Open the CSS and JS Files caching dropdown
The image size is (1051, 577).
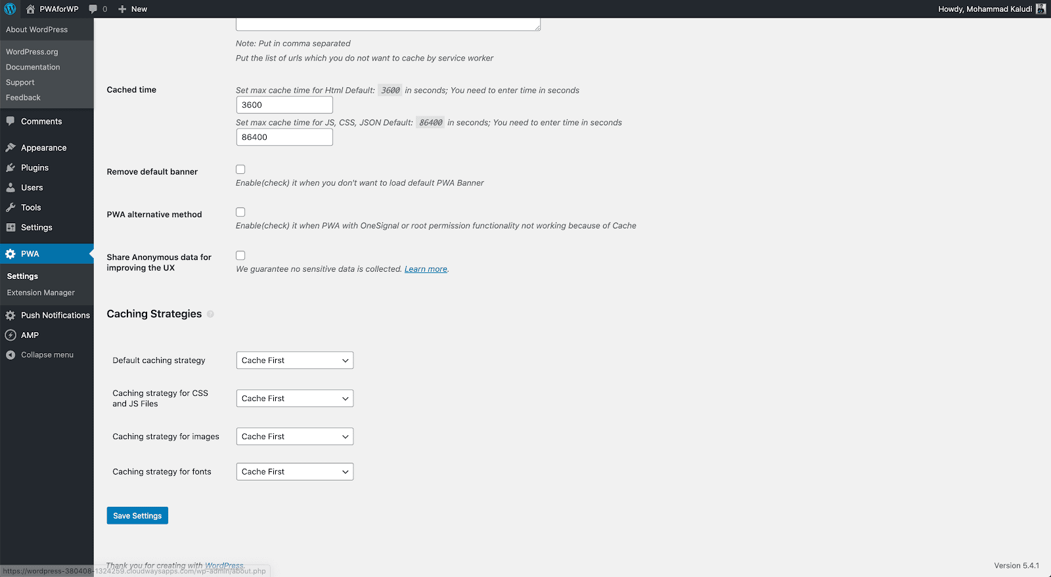(x=295, y=398)
